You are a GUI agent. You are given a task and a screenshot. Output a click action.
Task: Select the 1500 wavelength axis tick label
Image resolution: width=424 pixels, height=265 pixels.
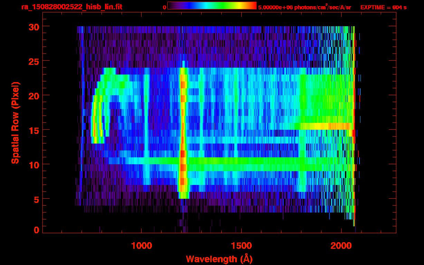click(x=241, y=245)
